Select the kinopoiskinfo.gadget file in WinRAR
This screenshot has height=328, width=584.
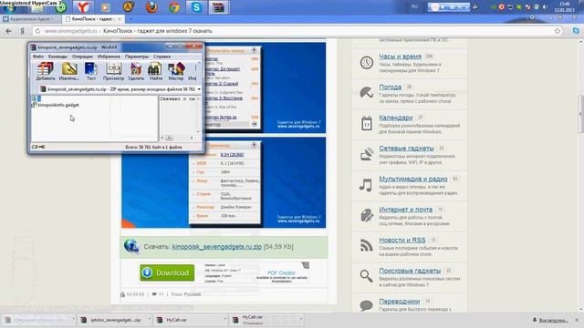58,105
